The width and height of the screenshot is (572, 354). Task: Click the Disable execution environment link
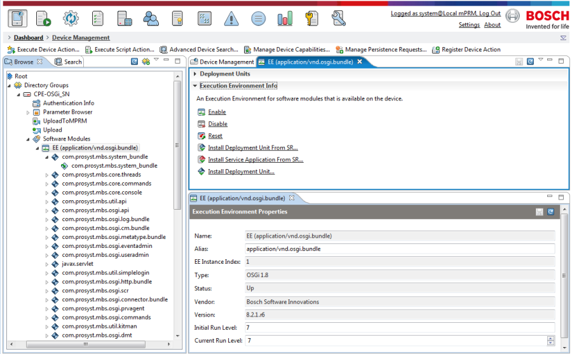tap(218, 124)
